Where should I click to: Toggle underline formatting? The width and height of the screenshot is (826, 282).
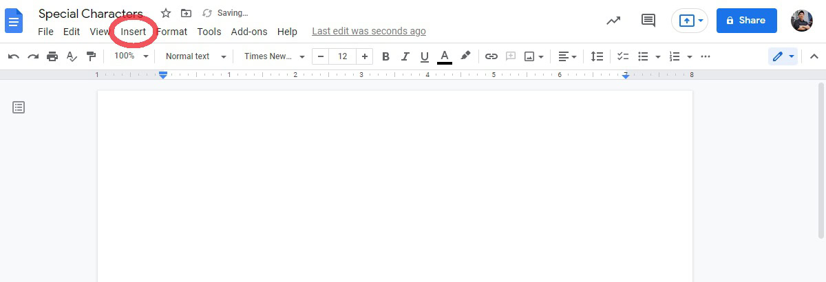click(425, 56)
